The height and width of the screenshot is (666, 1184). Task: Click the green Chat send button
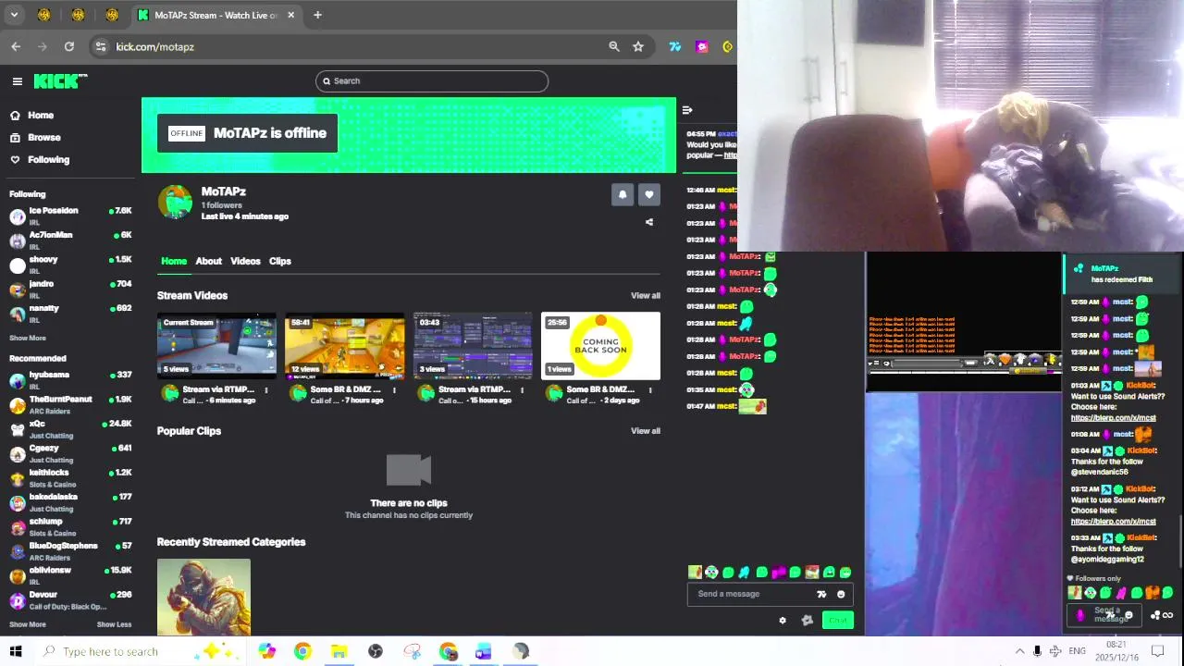837,621
